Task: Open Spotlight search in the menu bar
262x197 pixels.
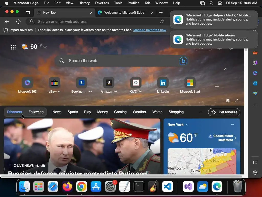Action: [x=211, y=3]
